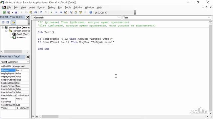
Task: Toggle Design Mode icon
Action: pyautogui.click(x=66, y=13)
